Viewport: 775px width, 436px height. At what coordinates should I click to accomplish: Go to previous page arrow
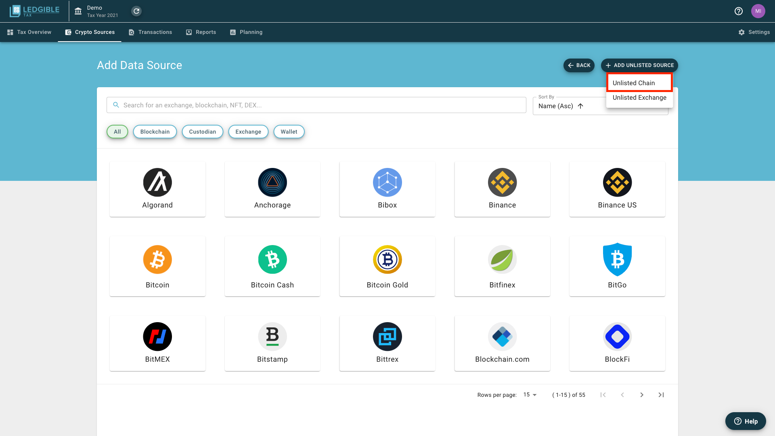tap(622, 395)
